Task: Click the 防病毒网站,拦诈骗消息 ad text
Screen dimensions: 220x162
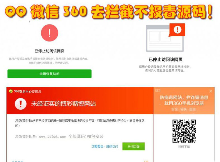Action: point(184,97)
